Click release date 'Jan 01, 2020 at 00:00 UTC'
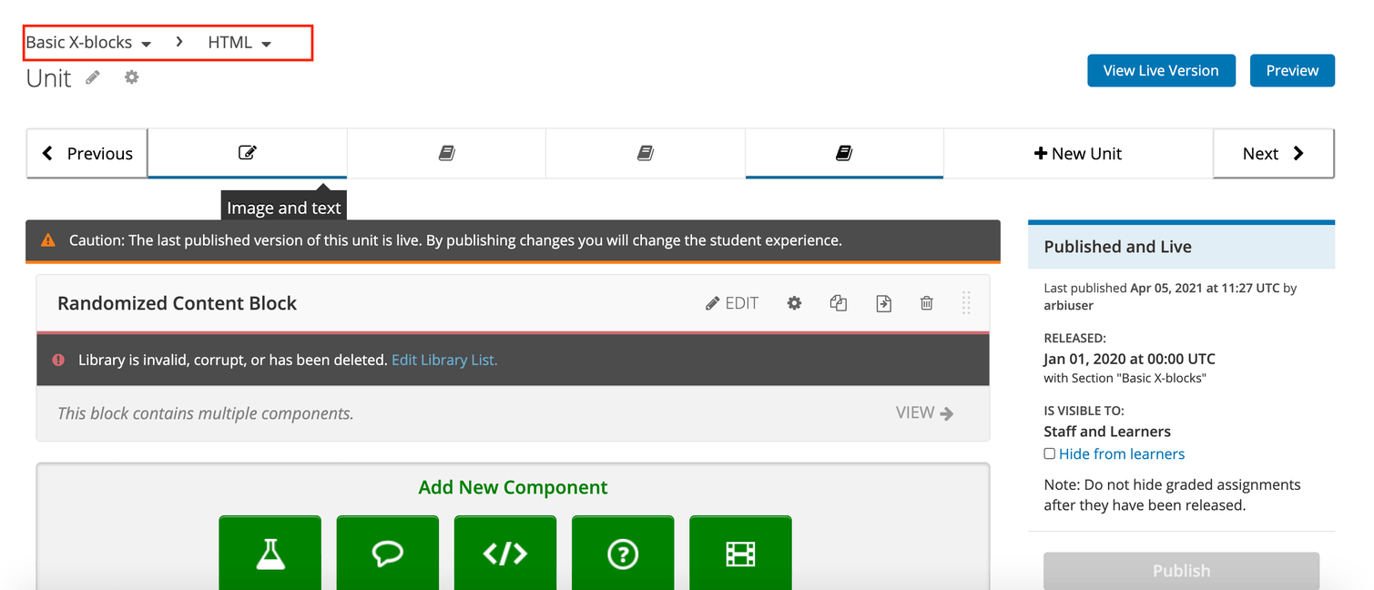 click(1129, 359)
